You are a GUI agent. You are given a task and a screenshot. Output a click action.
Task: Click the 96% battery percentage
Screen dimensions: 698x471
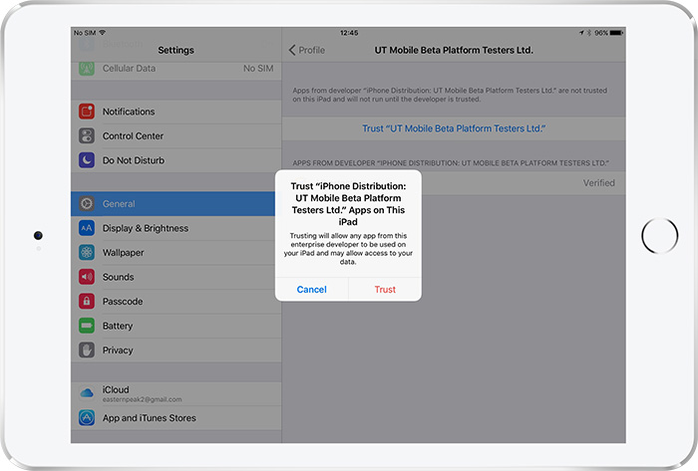coord(601,33)
